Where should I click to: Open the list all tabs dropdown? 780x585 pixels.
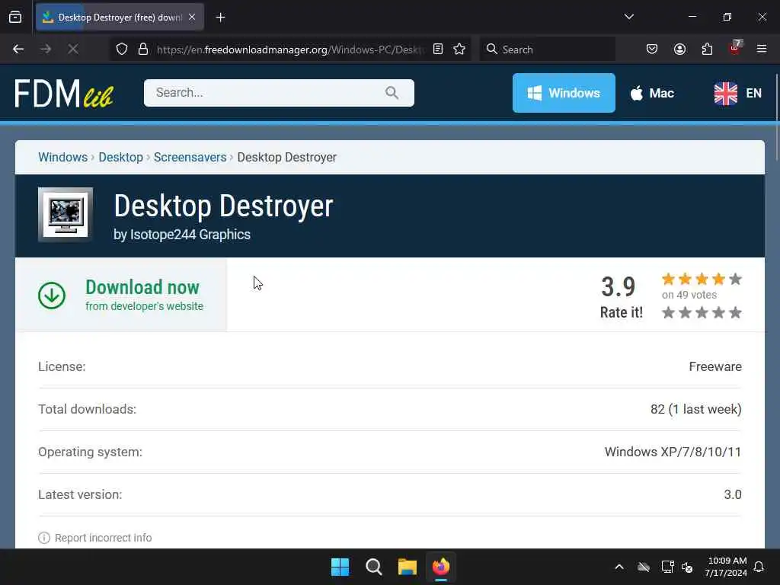click(x=628, y=18)
